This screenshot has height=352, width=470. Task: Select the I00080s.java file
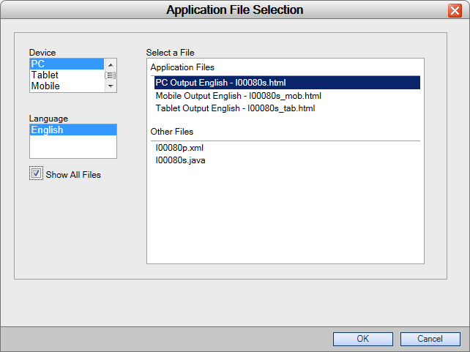180,160
